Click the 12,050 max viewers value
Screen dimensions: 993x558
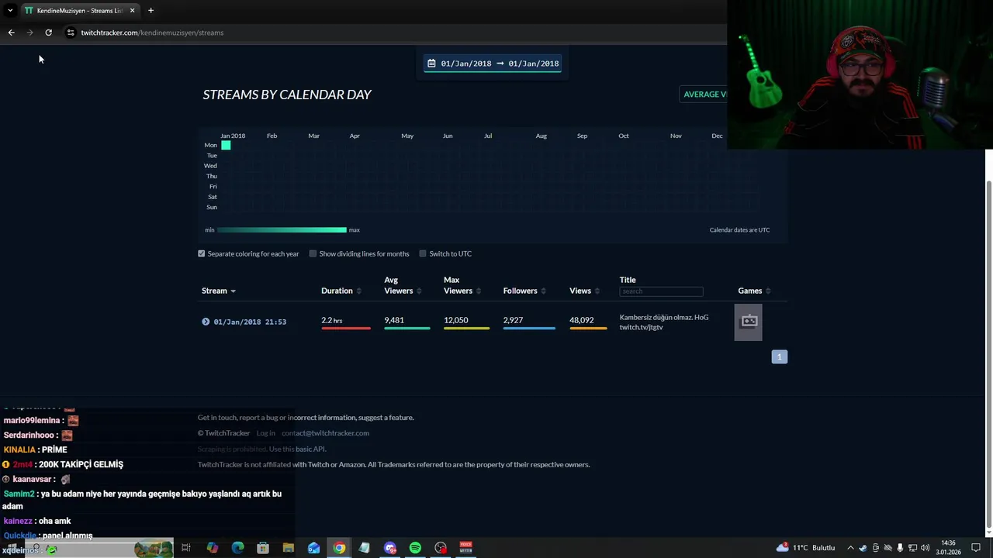tap(456, 320)
